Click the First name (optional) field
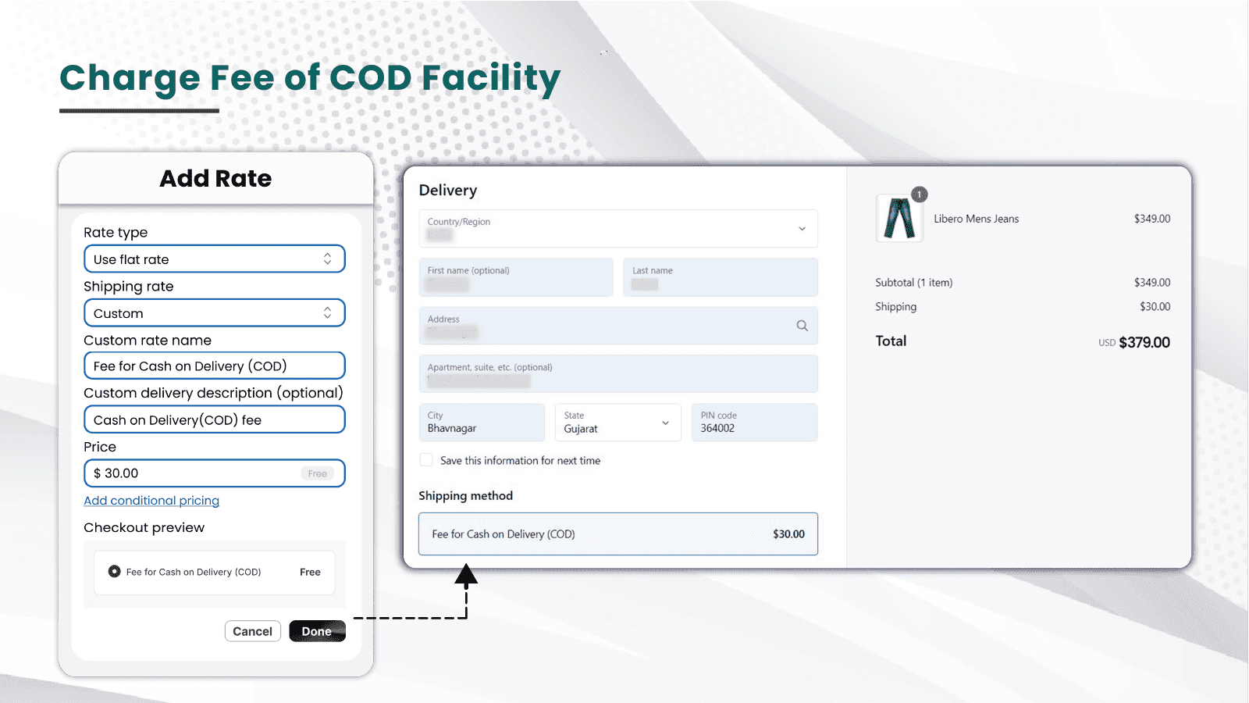1249x703 pixels. point(515,277)
